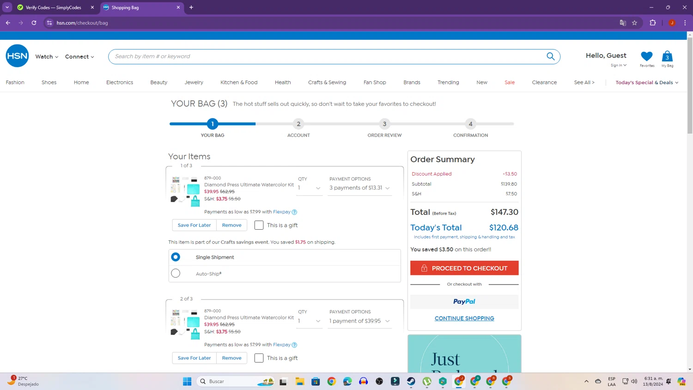Open Sale category
693x390 pixels.
click(x=510, y=82)
